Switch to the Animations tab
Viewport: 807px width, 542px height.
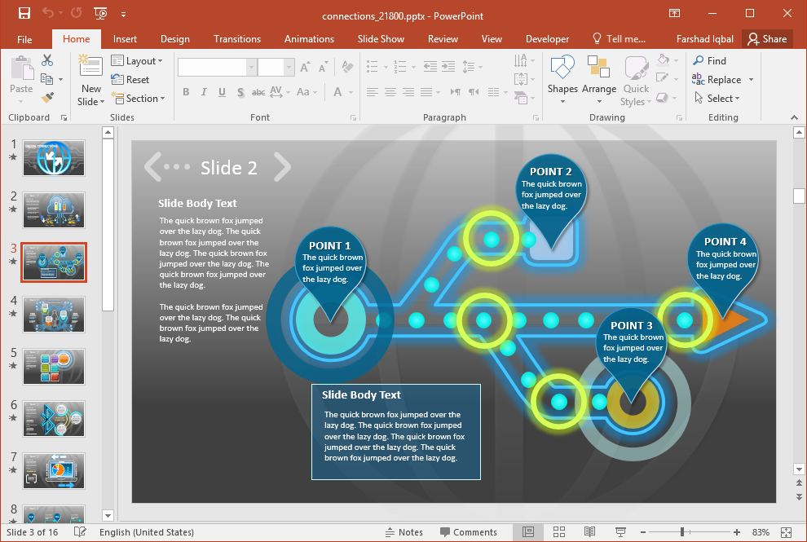coord(309,38)
